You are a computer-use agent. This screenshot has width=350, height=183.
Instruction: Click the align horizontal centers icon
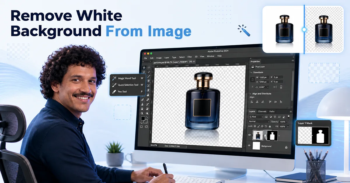(257, 102)
